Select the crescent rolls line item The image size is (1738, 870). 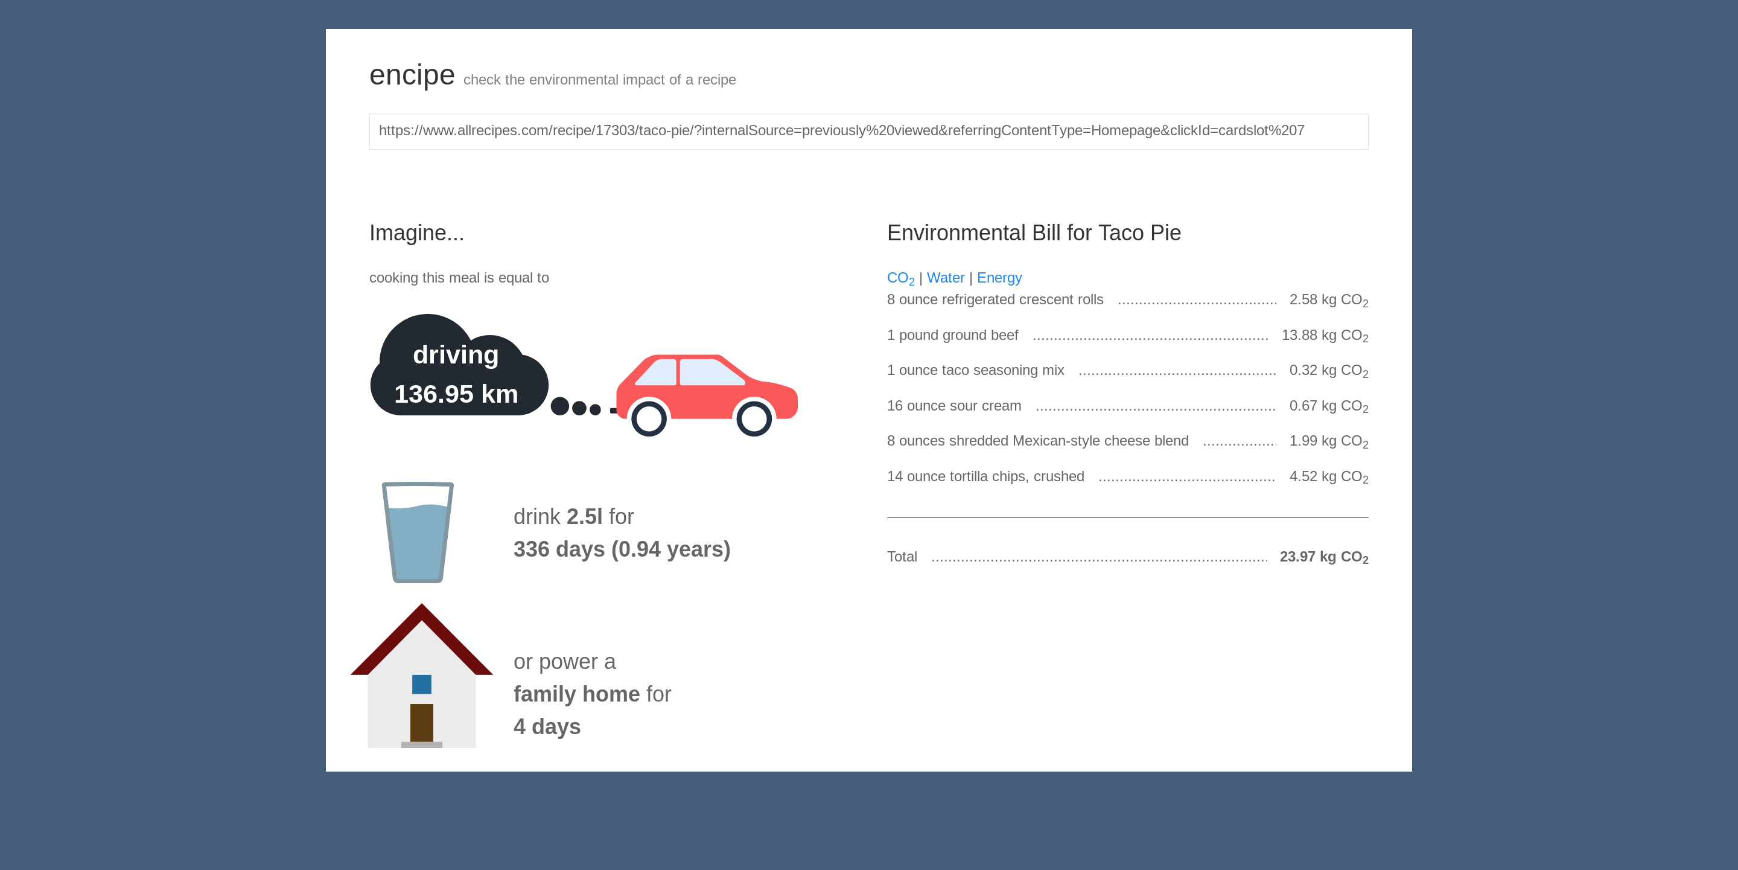click(x=995, y=299)
